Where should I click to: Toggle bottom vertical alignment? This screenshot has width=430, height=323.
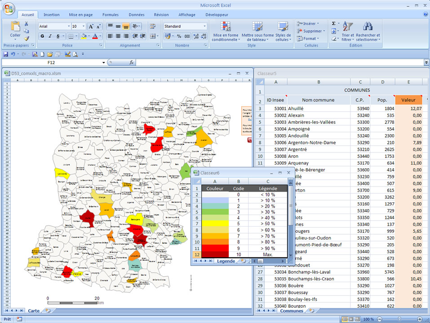(126, 26)
